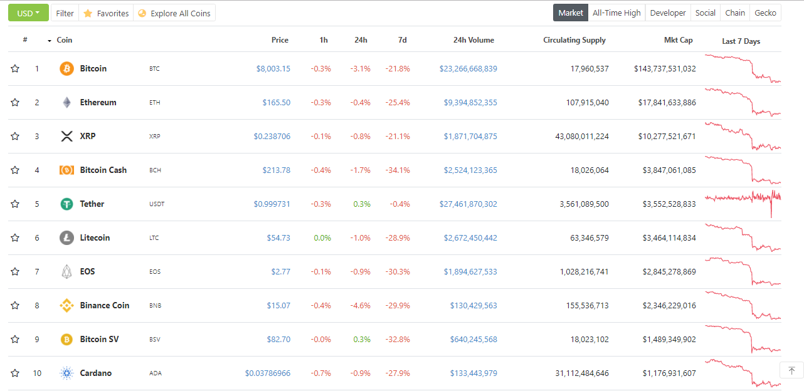
Task: Sort by 1h change column
Action: coord(324,40)
